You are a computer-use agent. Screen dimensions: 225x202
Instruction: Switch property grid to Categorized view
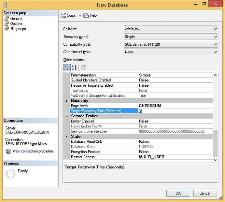pos(67,68)
